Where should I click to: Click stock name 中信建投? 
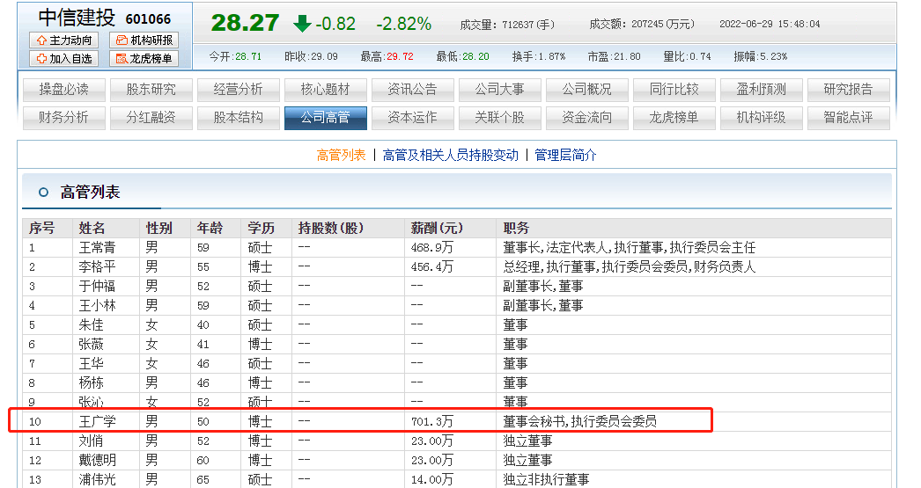pyautogui.click(x=77, y=18)
